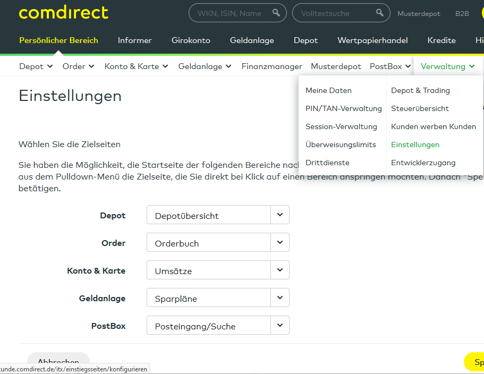Click the WKN search magnifier icon

276,13
